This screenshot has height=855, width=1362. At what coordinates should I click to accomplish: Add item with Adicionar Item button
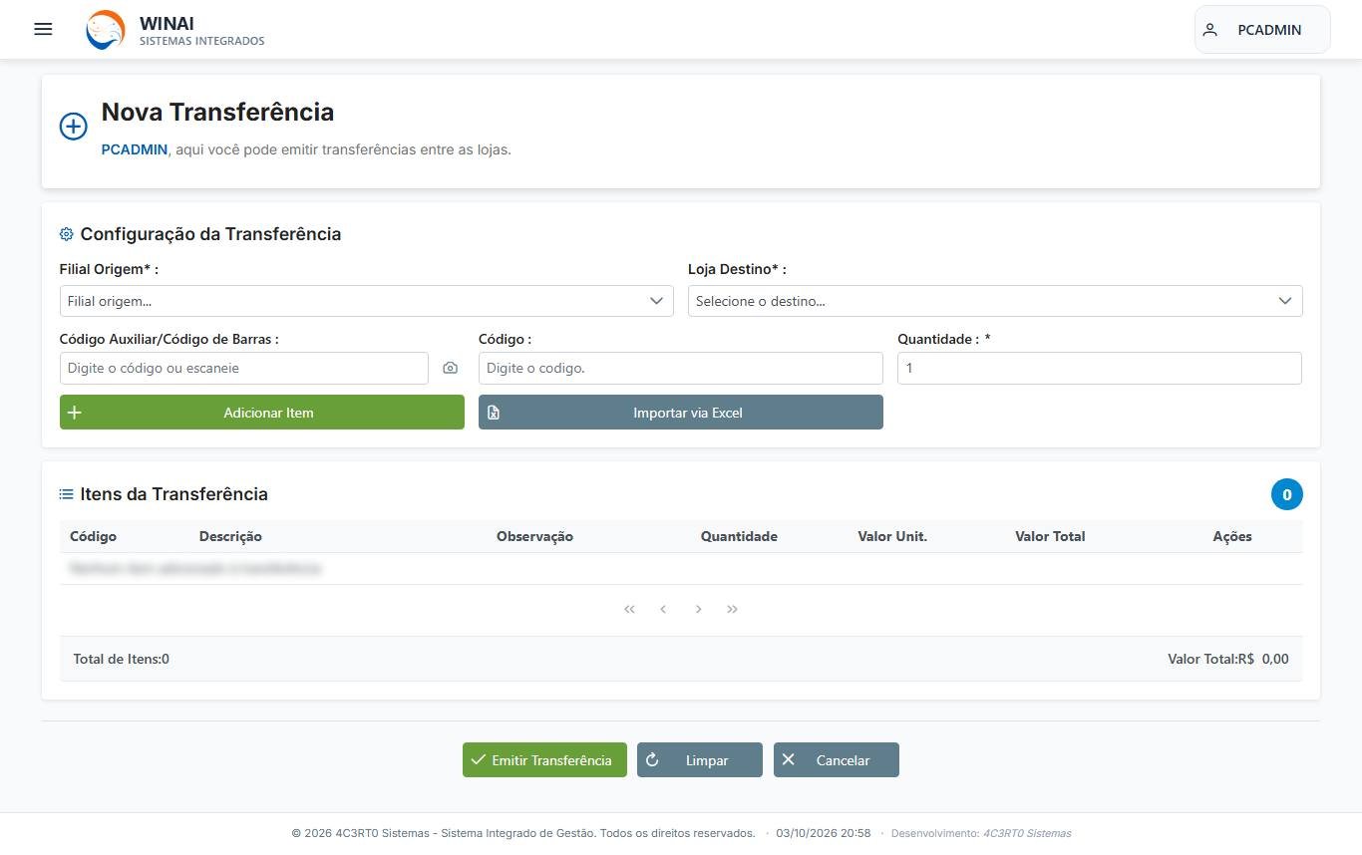pos(262,413)
